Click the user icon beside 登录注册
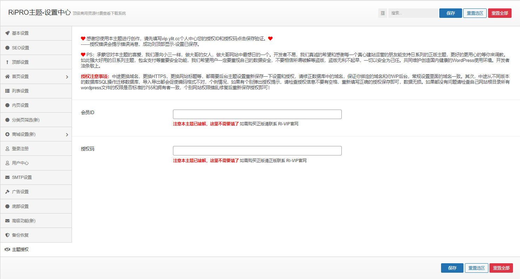The image size is (520, 279). (7, 148)
